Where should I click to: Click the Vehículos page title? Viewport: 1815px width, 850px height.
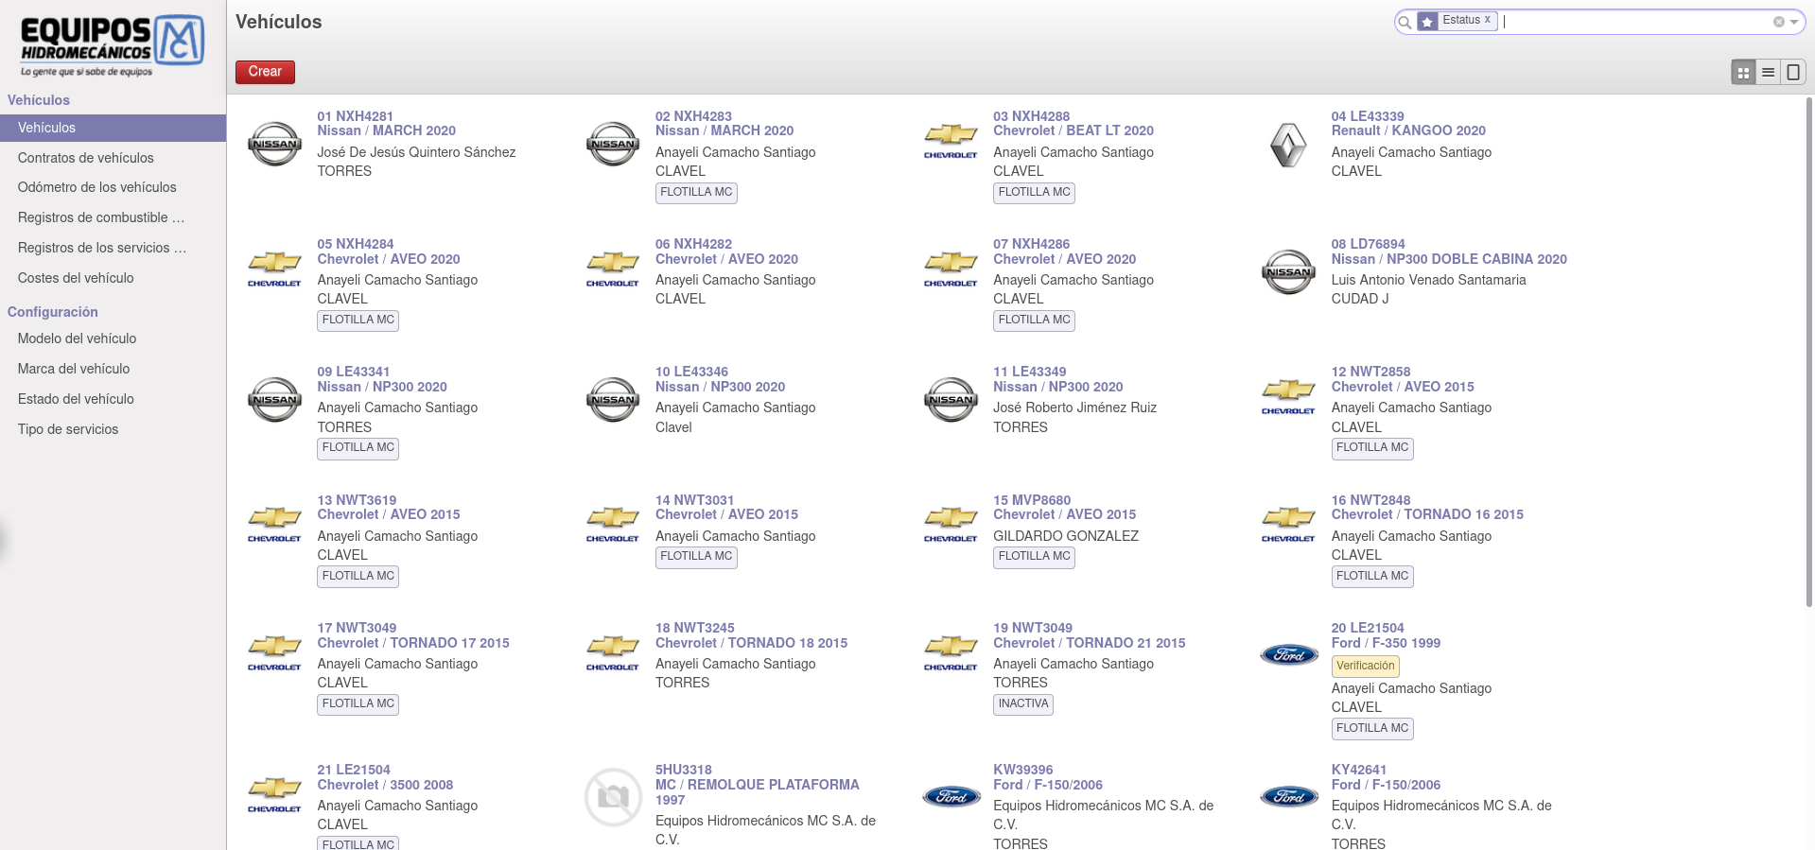pos(278,22)
